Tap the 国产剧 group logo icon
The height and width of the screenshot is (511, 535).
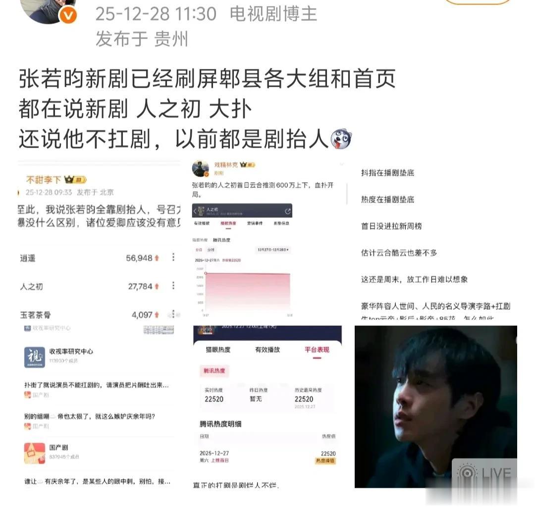(x=35, y=453)
